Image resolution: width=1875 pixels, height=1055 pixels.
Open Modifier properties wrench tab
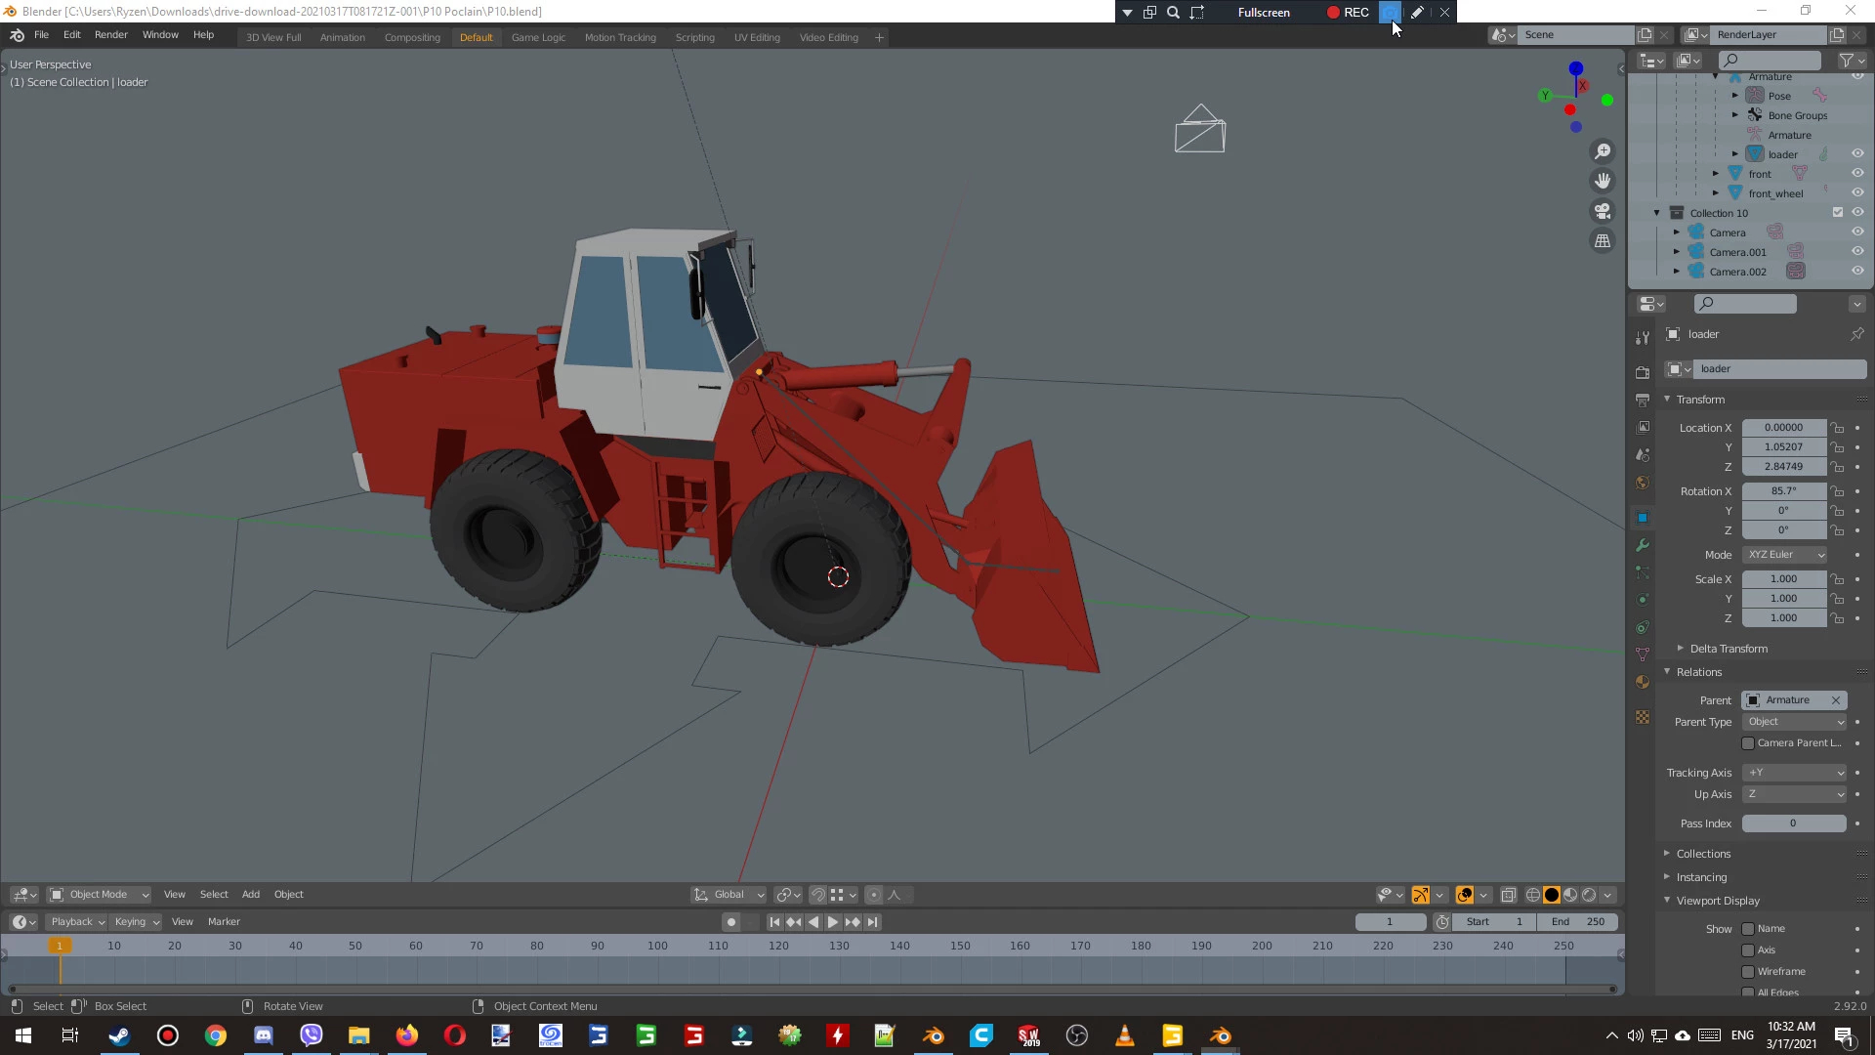click(x=1643, y=545)
